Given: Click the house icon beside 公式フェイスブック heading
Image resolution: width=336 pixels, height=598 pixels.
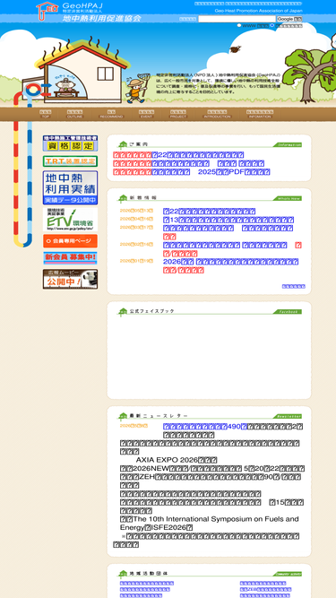Looking at the screenshot, I should point(123,312).
